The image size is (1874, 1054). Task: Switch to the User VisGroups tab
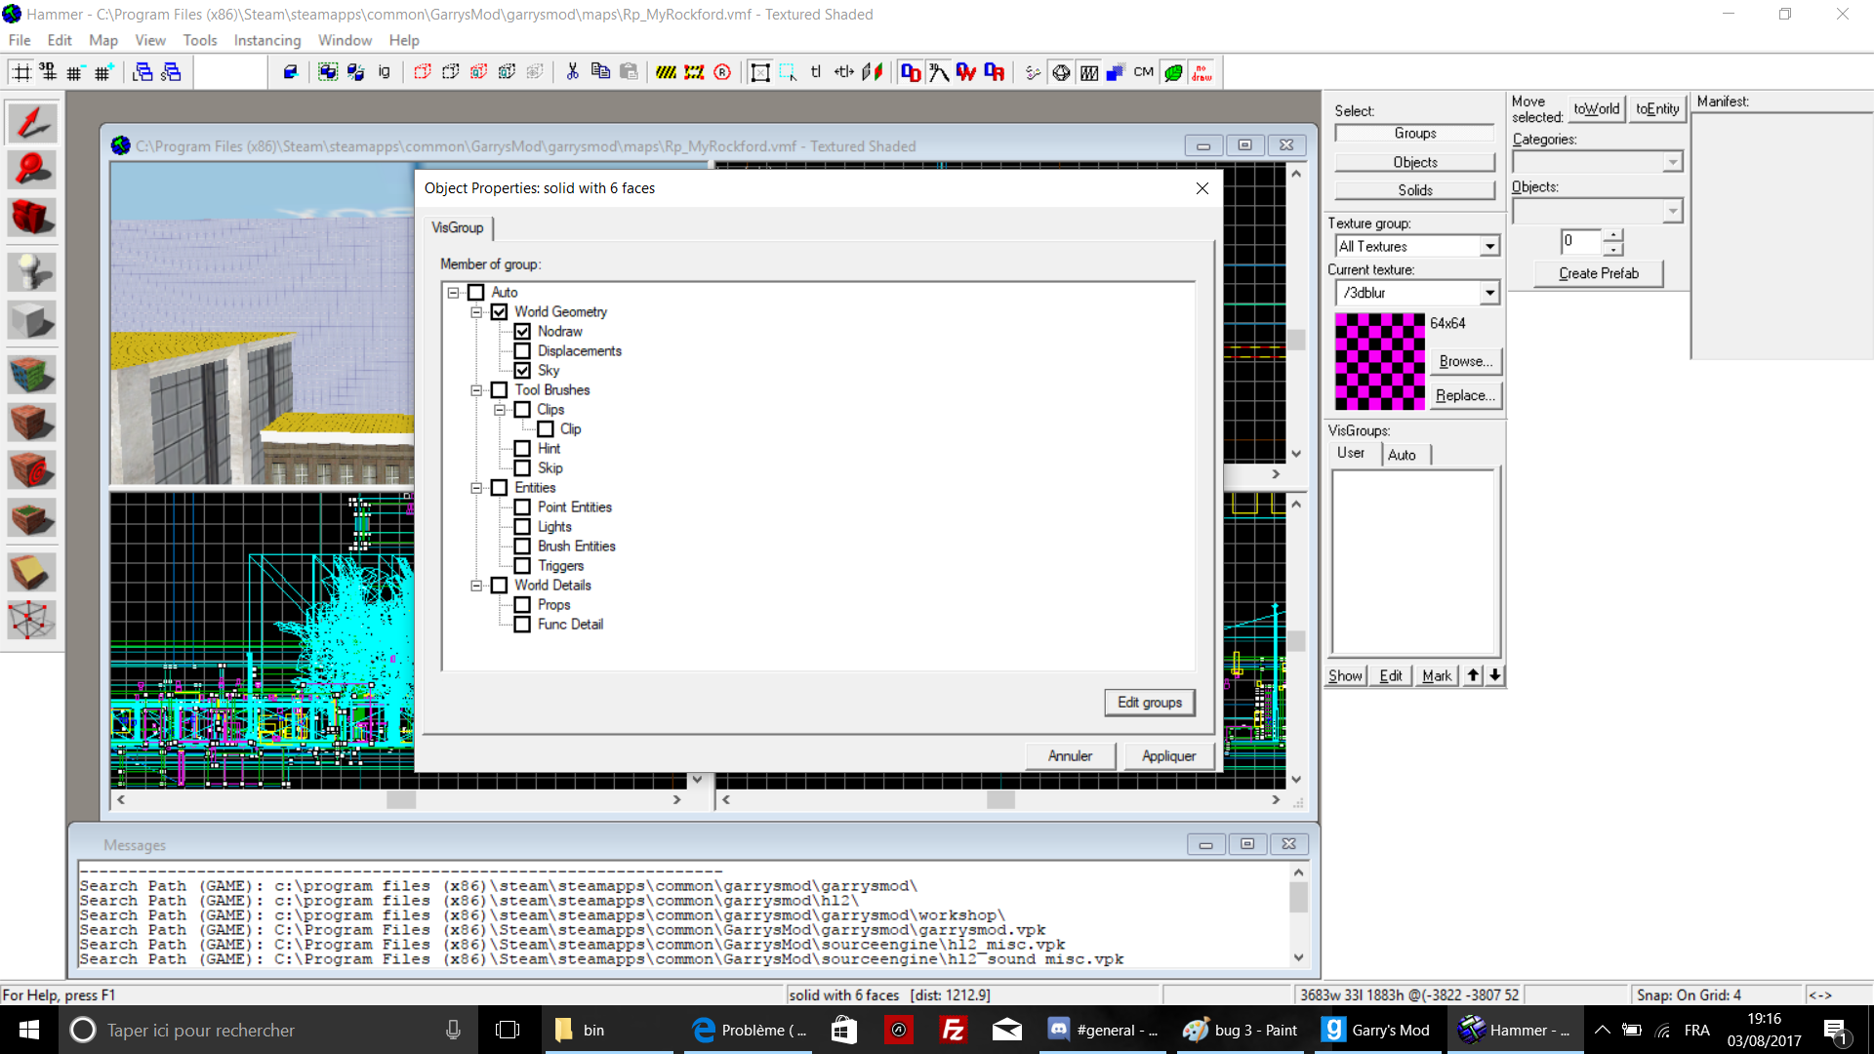click(1350, 453)
